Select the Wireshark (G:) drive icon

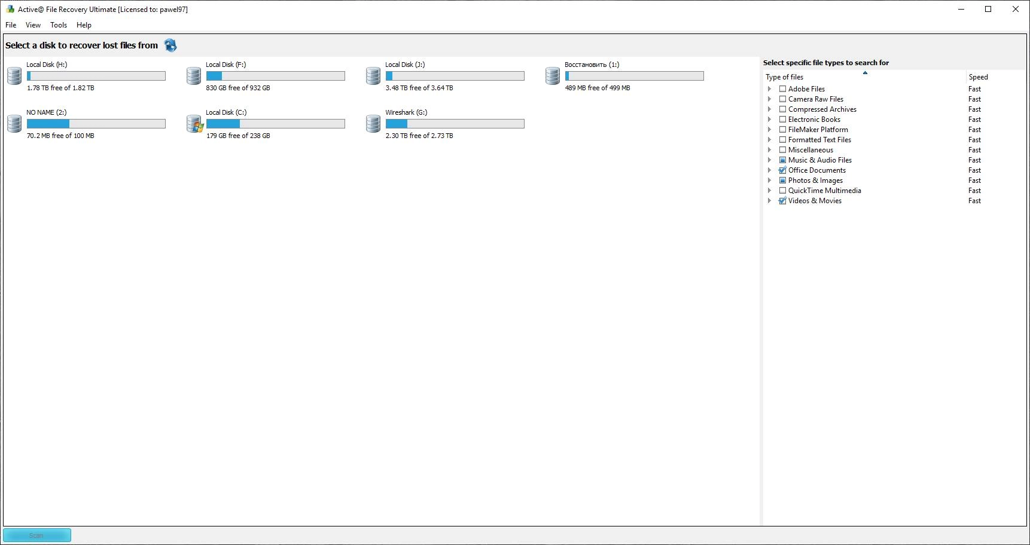[373, 124]
